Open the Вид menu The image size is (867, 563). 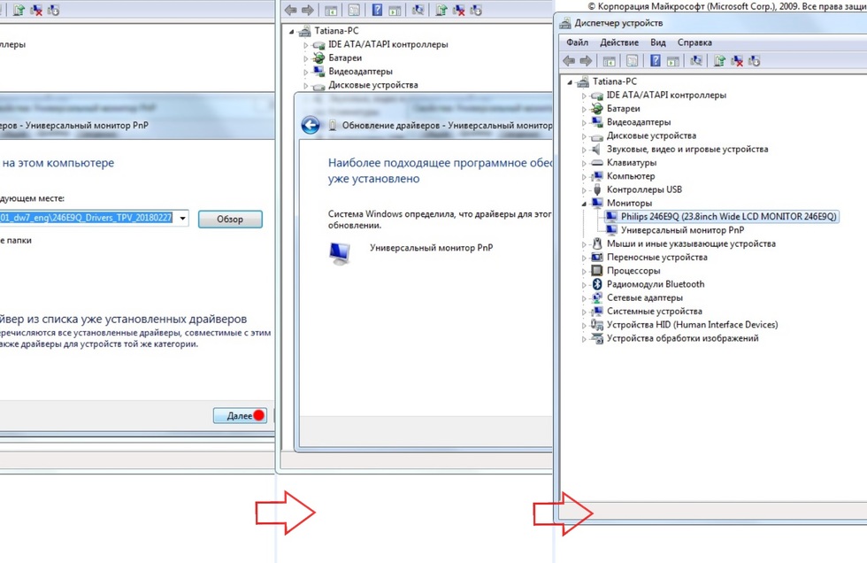tap(657, 42)
